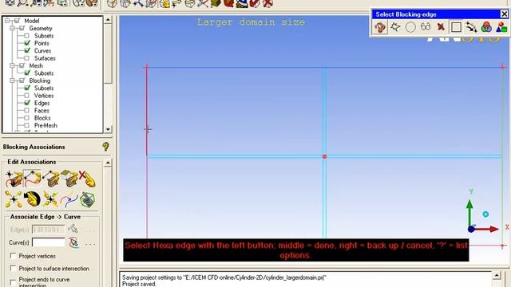
Task: Select the Associate Edge to Surface tool
Action: (51, 179)
